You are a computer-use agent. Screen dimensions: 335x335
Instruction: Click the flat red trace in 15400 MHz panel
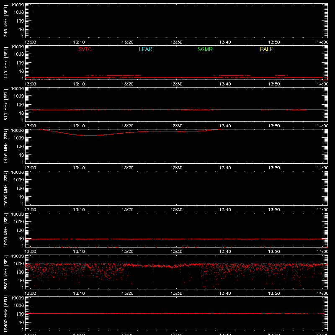click(176, 314)
